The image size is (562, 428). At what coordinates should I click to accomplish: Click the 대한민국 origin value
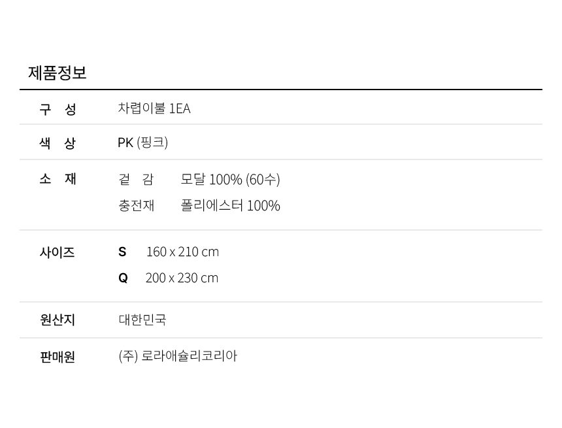(142, 320)
